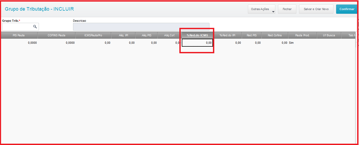Select the Aliq.Cof. column header

[x=170, y=35]
